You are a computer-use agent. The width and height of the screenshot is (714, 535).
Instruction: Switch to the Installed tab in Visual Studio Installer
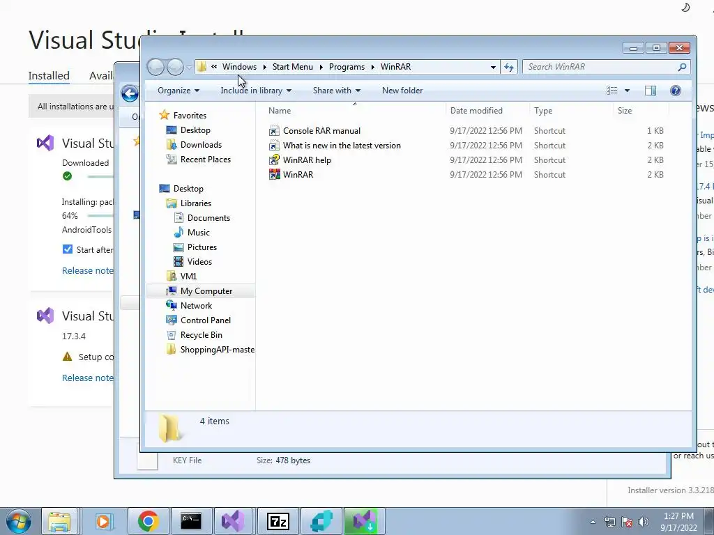point(49,75)
